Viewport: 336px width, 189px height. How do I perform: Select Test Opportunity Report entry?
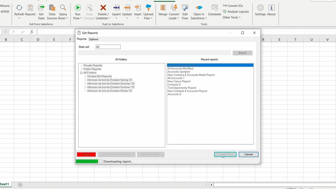coord(182,88)
